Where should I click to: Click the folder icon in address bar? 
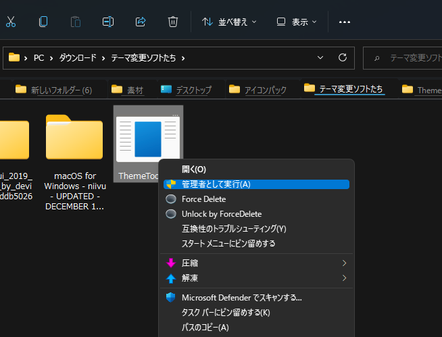tap(14, 57)
